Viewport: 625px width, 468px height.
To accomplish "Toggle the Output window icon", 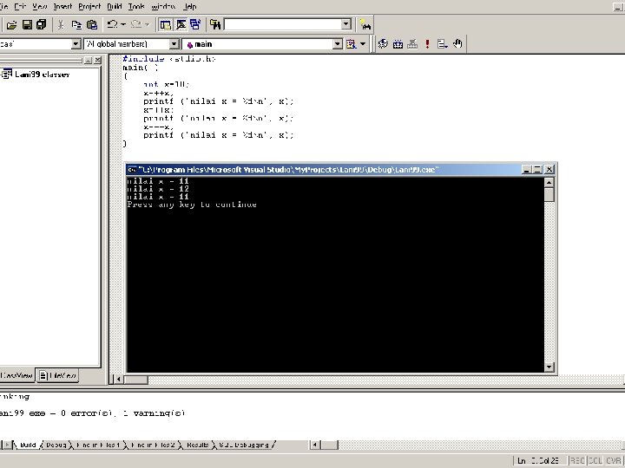I will click(x=181, y=25).
